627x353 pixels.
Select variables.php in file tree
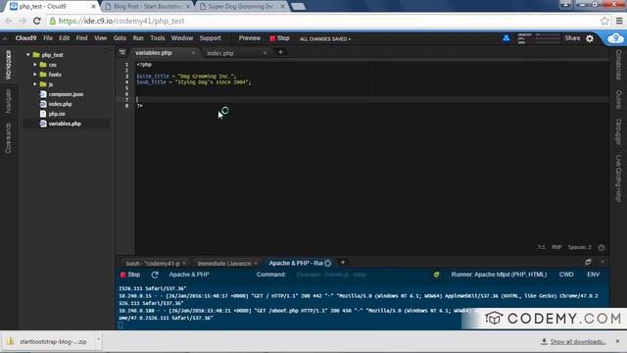(66, 124)
